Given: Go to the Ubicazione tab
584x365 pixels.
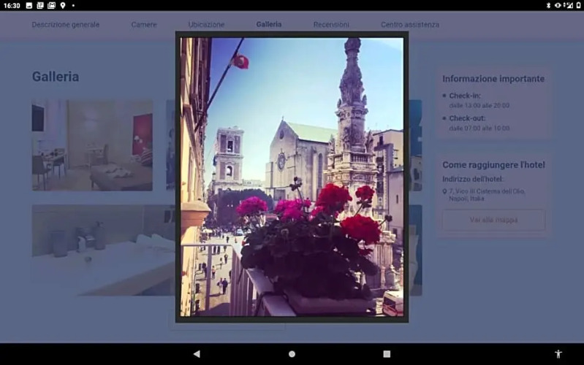Looking at the screenshot, I should [x=206, y=25].
